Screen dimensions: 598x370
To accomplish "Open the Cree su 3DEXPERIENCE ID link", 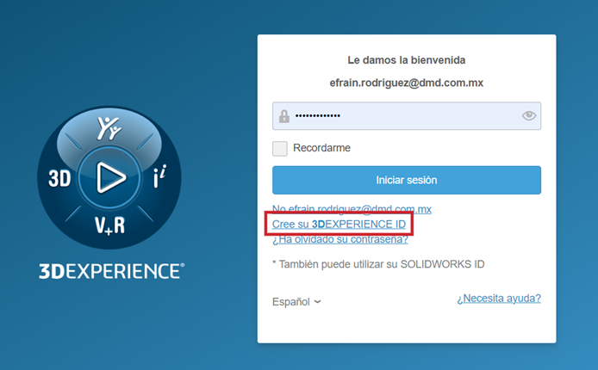I will click(x=339, y=225).
